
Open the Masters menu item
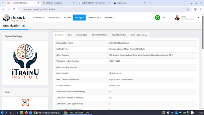click(x=67, y=18)
